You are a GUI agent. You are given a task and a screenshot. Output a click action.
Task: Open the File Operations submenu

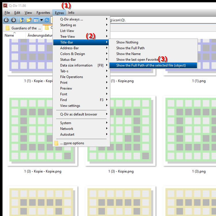(x=82, y=77)
